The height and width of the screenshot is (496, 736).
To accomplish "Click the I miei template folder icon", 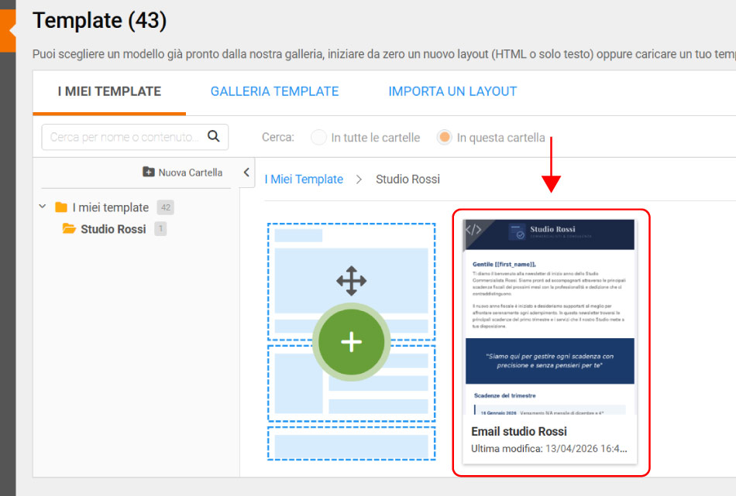I will click(61, 207).
